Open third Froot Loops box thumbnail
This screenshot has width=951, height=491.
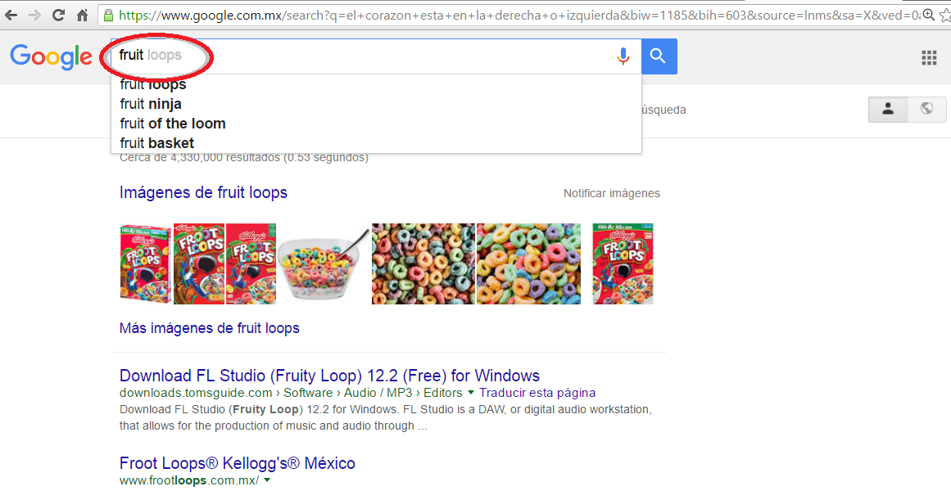(251, 264)
